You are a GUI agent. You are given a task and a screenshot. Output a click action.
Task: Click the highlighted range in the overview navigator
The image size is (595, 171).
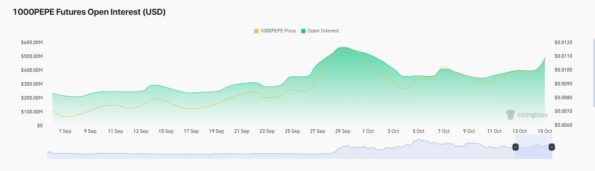pos(534,147)
